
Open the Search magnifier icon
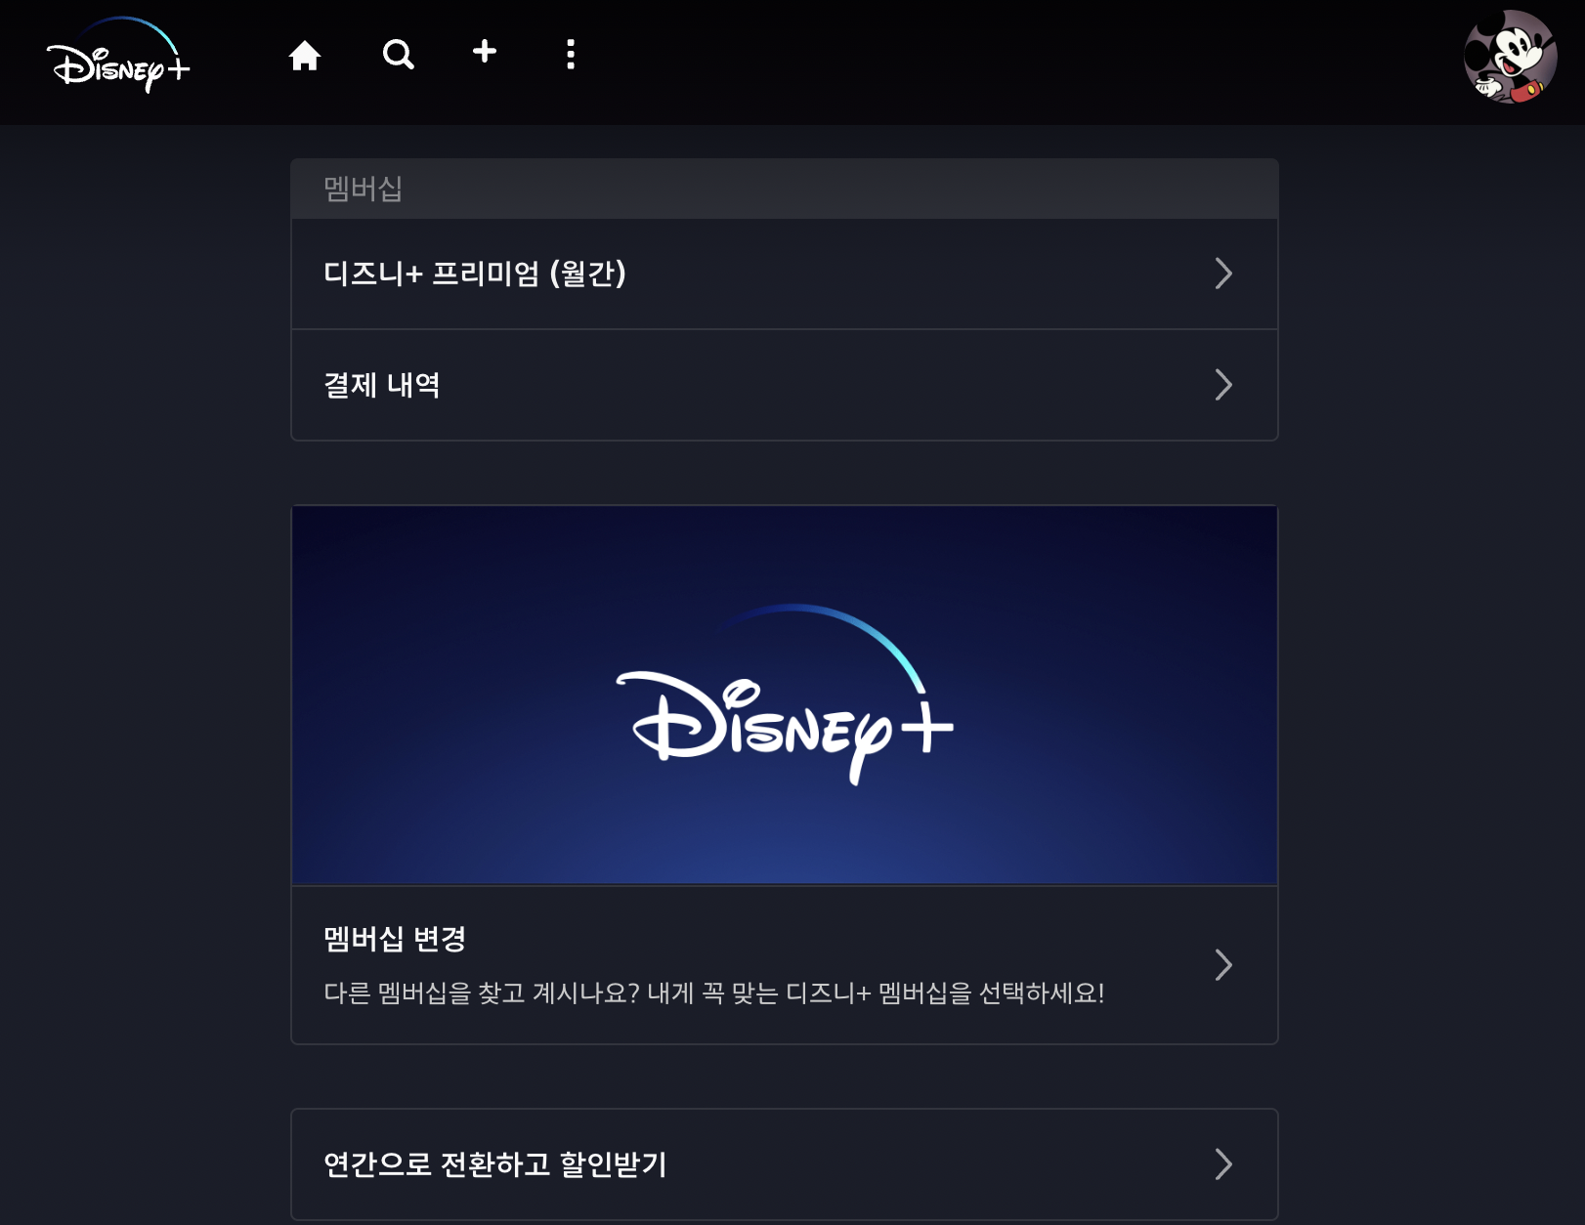[398, 55]
